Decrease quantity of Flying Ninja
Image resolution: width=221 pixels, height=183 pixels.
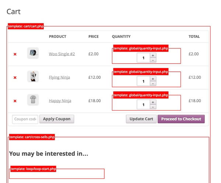153,83
